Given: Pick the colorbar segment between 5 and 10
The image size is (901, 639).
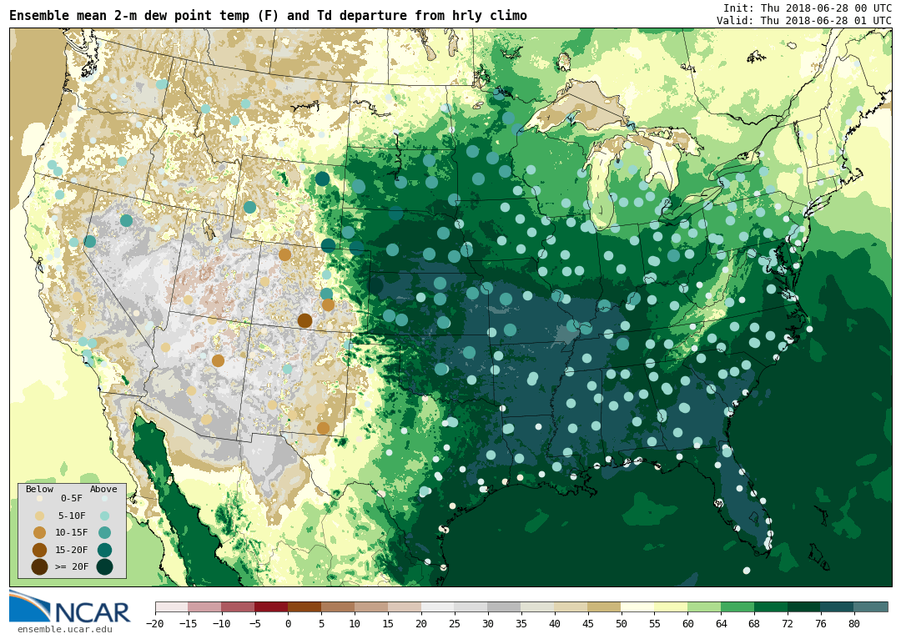Looking at the screenshot, I should (x=339, y=606).
